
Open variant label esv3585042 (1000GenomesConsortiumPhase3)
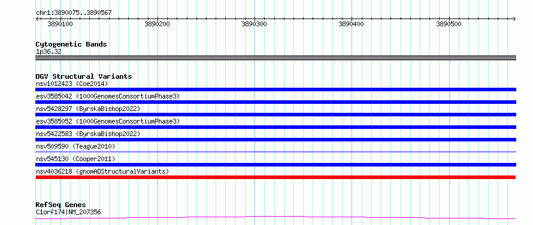coord(108,96)
